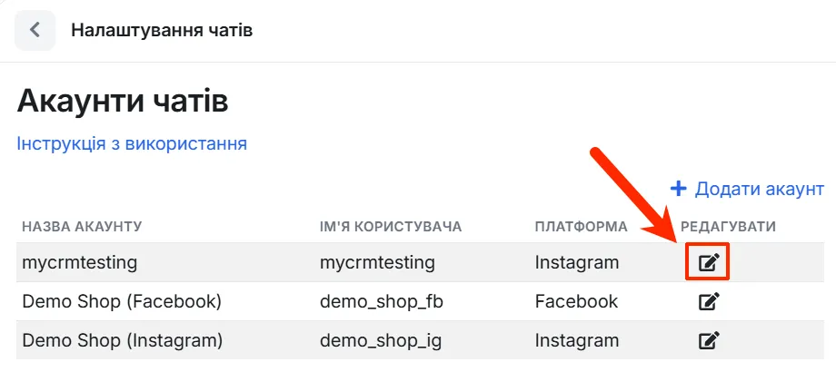Edit the Demo Shop (Facebook) account
The height and width of the screenshot is (372, 836).
click(x=709, y=301)
